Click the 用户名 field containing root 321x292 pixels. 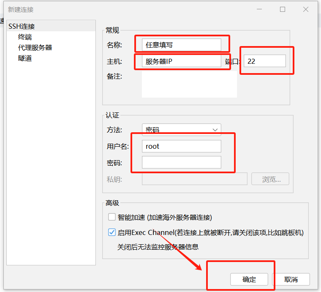pyautogui.click(x=181, y=146)
